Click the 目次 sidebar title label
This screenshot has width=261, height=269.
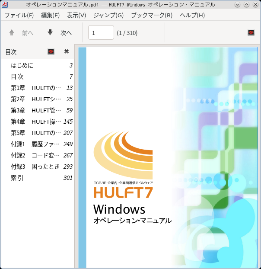11,52
